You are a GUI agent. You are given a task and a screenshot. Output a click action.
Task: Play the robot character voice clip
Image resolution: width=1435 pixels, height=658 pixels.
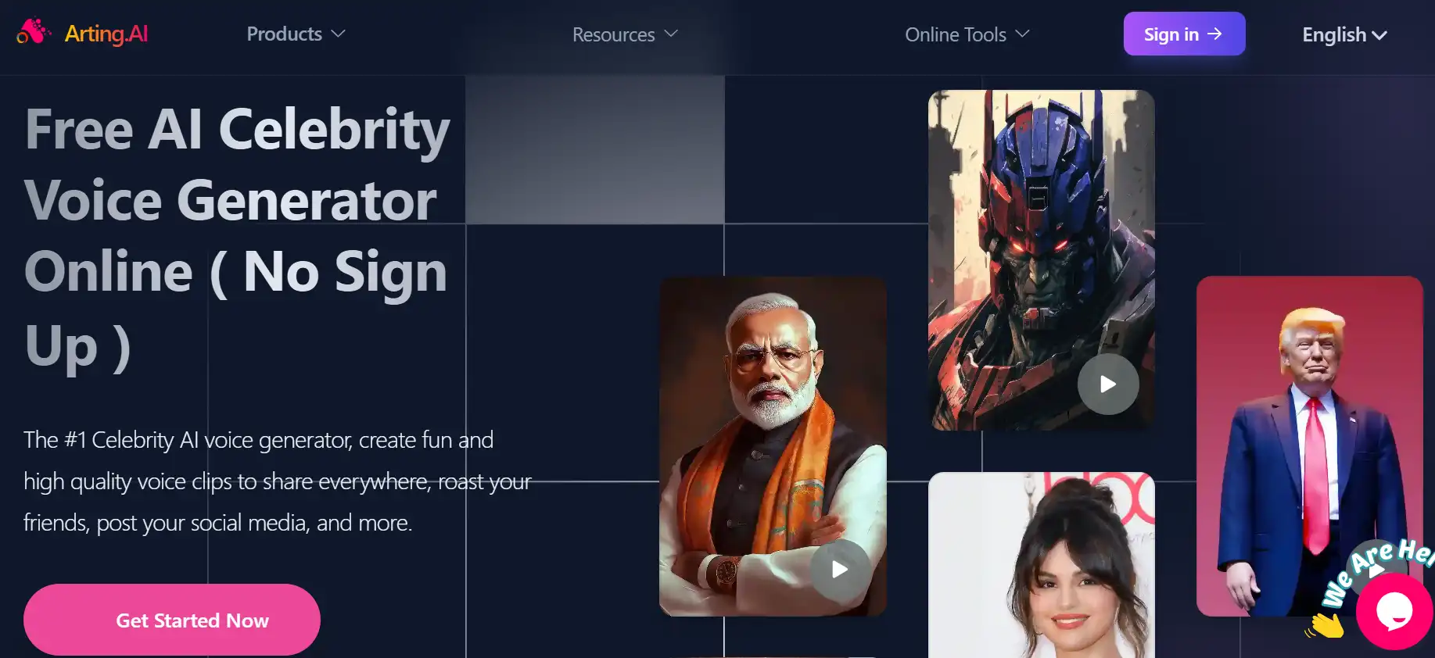coord(1108,384)
